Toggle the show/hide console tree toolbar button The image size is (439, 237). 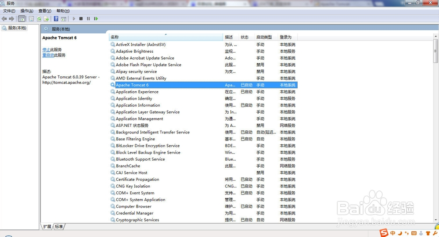pos(22,19)
